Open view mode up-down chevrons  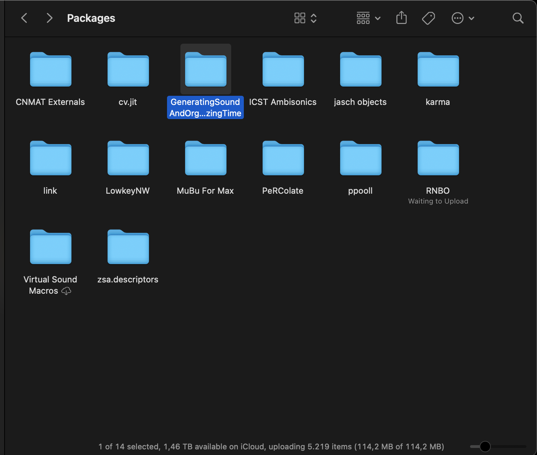click(314, 18)
